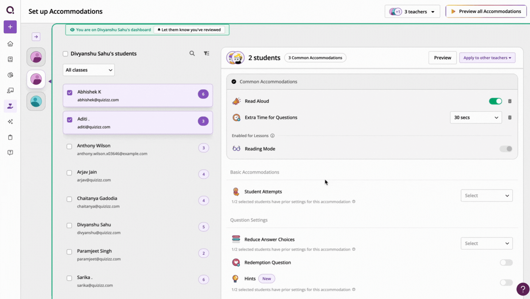Turn off the Read Aloud toggle
Image resolution: width=530 pixels, height=299 pixels.
tap(495, 101)
